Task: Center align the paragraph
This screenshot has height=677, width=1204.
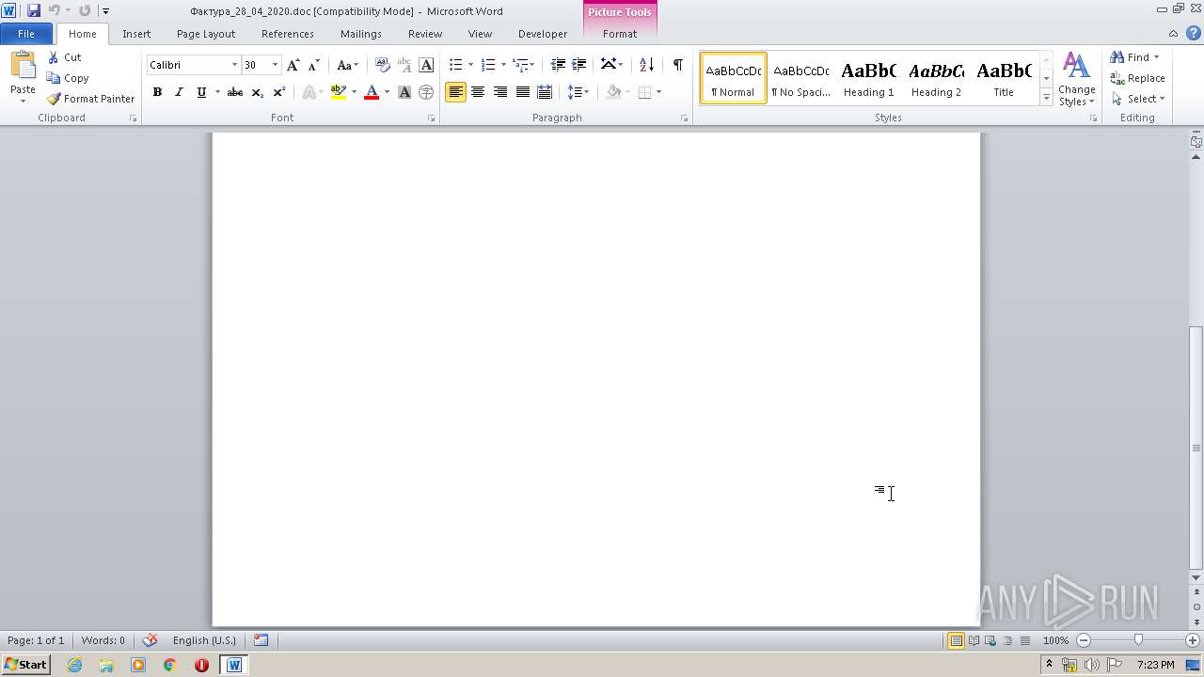Action: pos(478,92)
